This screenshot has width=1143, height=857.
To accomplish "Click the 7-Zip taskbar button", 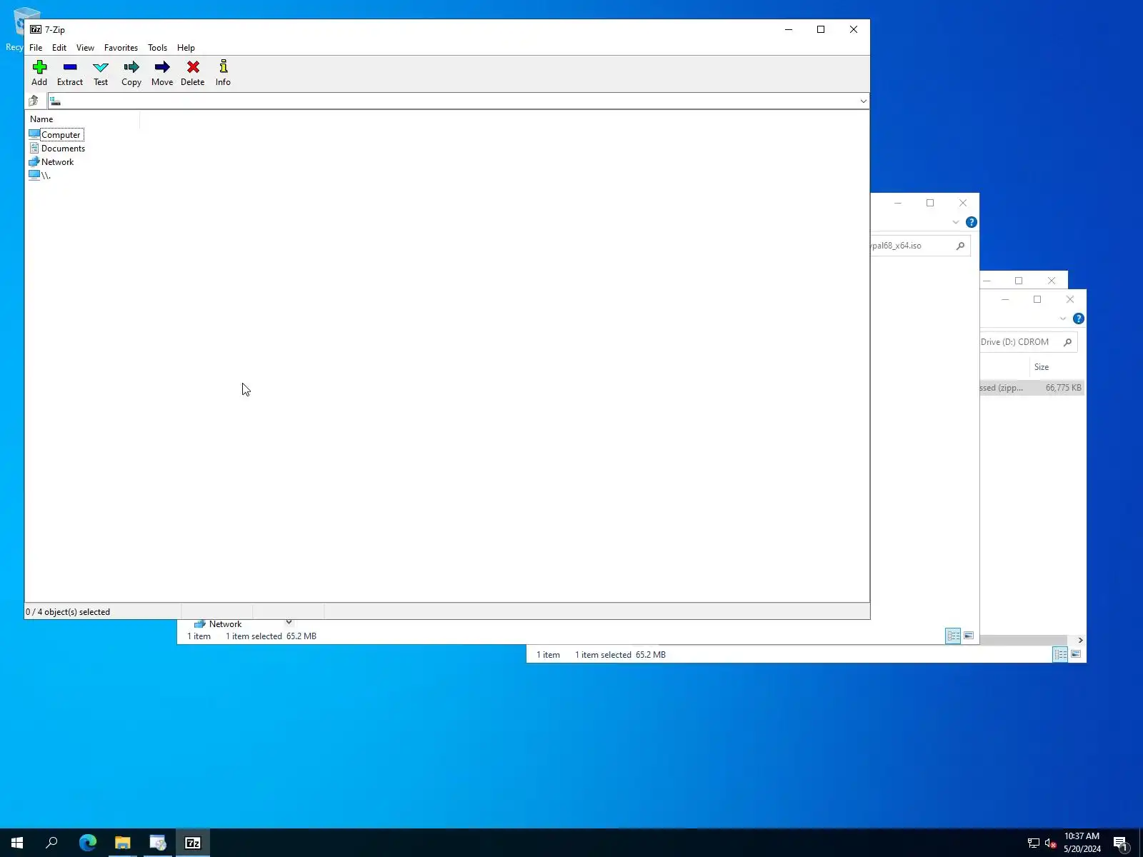I will [x=193, y=843].
